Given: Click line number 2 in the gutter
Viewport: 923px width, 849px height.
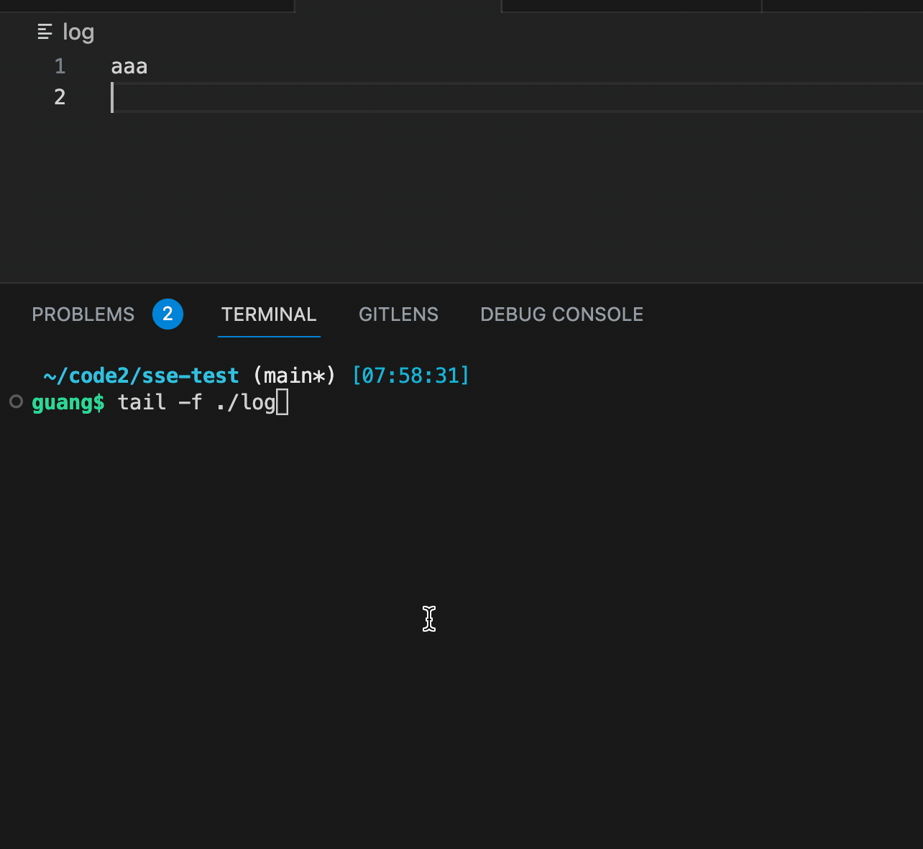Looking at the screenshot, I should point(60,96).
